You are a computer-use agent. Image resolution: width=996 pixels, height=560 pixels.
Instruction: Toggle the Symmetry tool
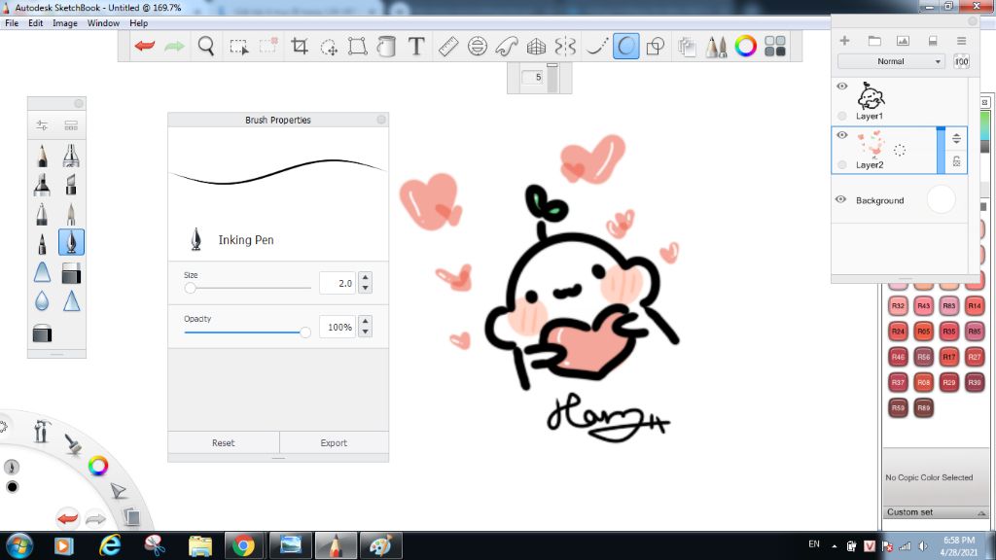click(x=565, y=46)
